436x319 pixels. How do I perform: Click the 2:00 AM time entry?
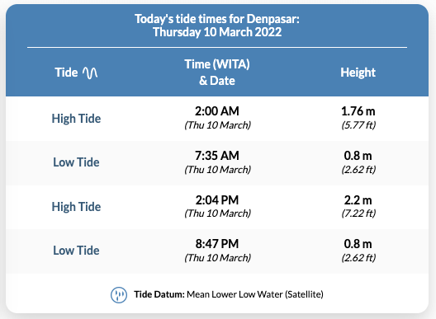tap(217, 111)
